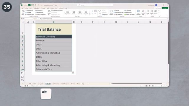Switch to the Formulas ribbon tab
Image resolution: width=189 pixels, height=106 pixels.
43,8
